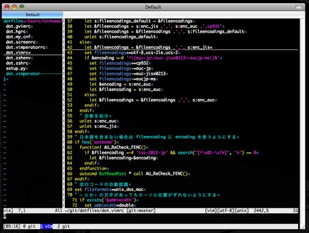This screenshot has width=309, height=233.
Task: Select the highlighted 1 vim screen window
Action: (46, 226)
